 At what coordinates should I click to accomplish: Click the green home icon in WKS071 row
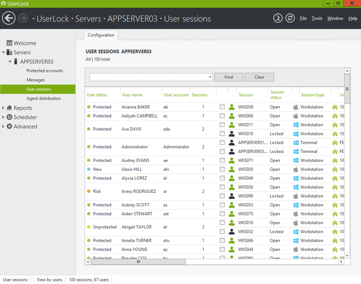point(335,160)
